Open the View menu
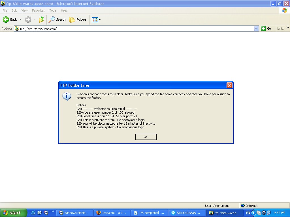 [24, 10]
